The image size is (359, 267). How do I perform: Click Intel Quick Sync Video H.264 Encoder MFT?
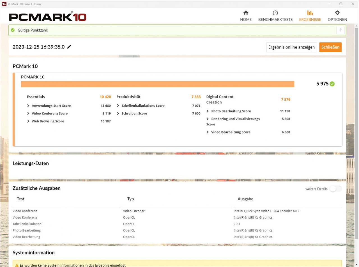266,211
